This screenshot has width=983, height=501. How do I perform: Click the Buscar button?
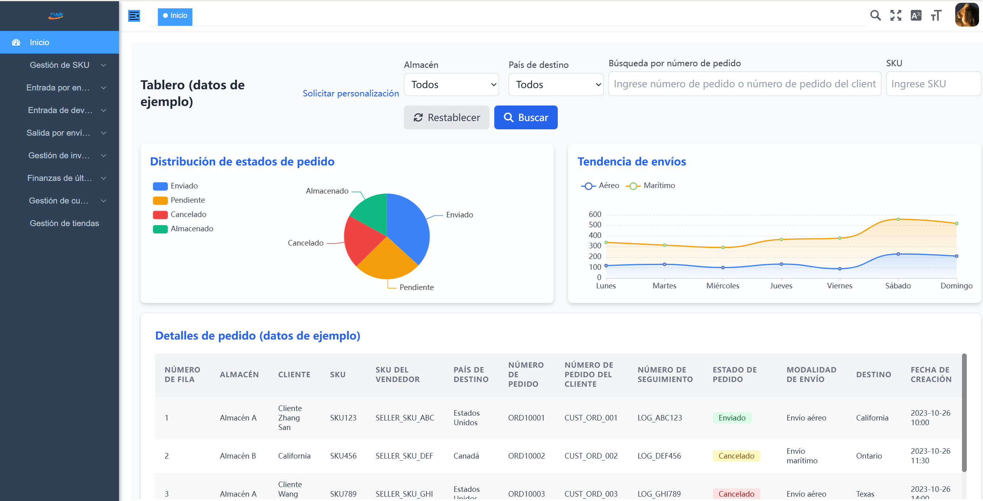point(526,117)
